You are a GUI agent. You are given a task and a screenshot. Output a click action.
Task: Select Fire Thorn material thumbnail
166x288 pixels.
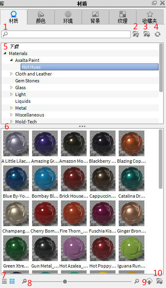tap(74, 213)
